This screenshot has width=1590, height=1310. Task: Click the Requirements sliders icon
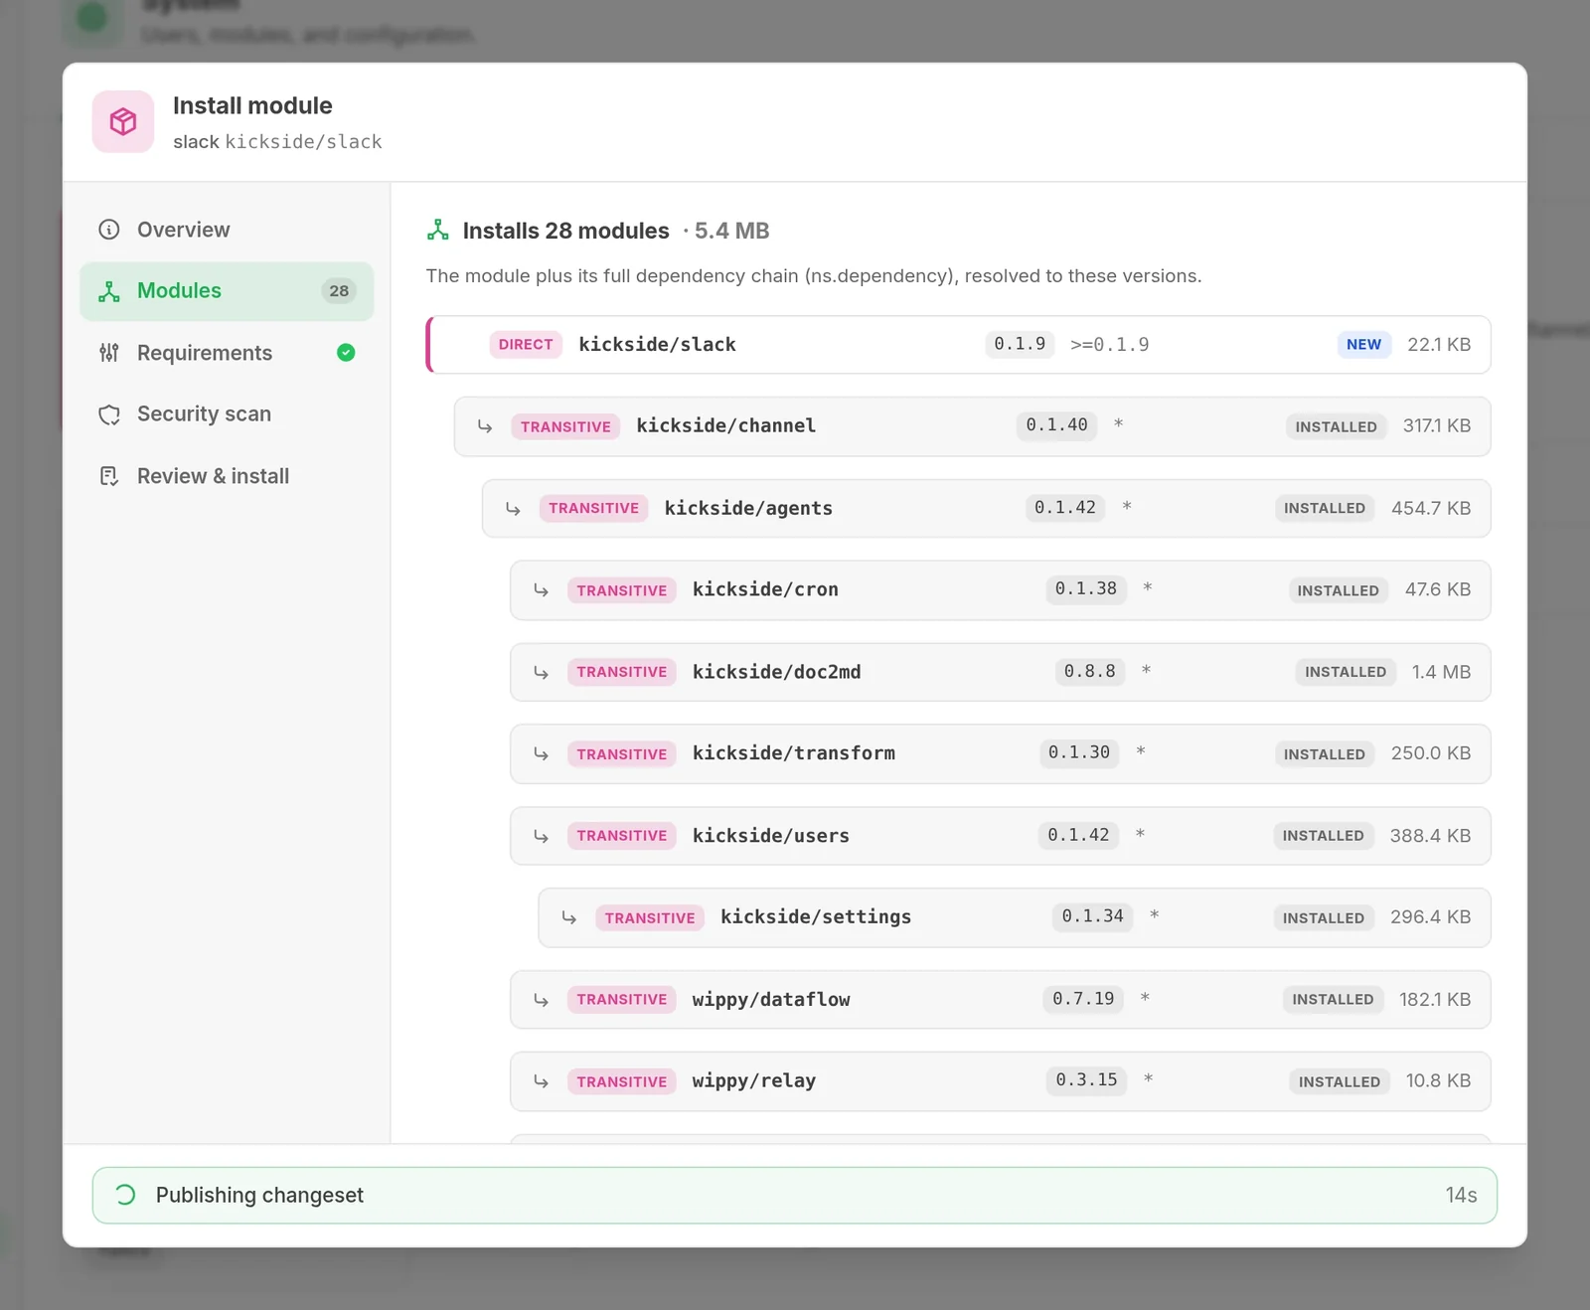[109, 353]
